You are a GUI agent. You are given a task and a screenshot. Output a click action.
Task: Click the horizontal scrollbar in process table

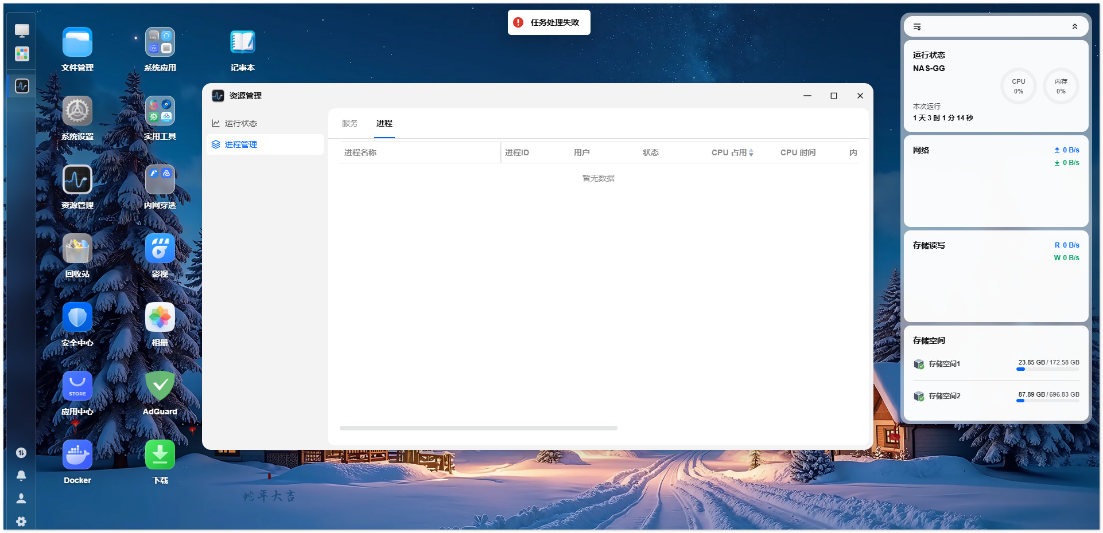tap(479, 428)
